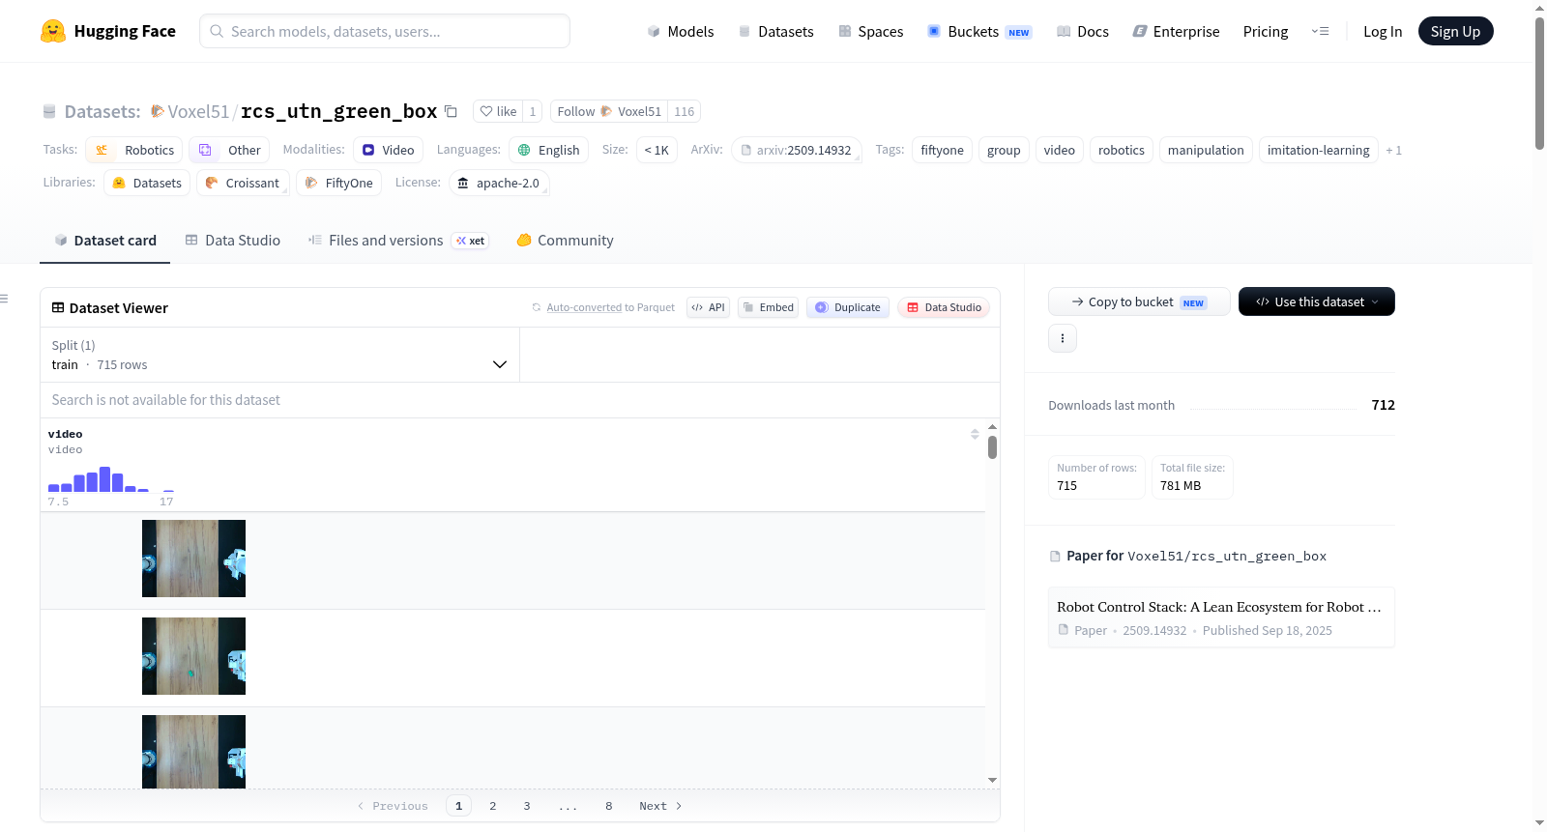Click the fiftyone tag
This screenshot has width=1547, height=832.
(942, 150)
